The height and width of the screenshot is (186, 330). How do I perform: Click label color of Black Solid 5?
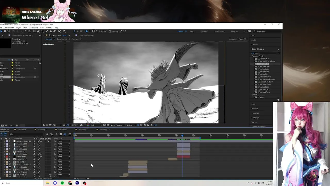(7, 157)
